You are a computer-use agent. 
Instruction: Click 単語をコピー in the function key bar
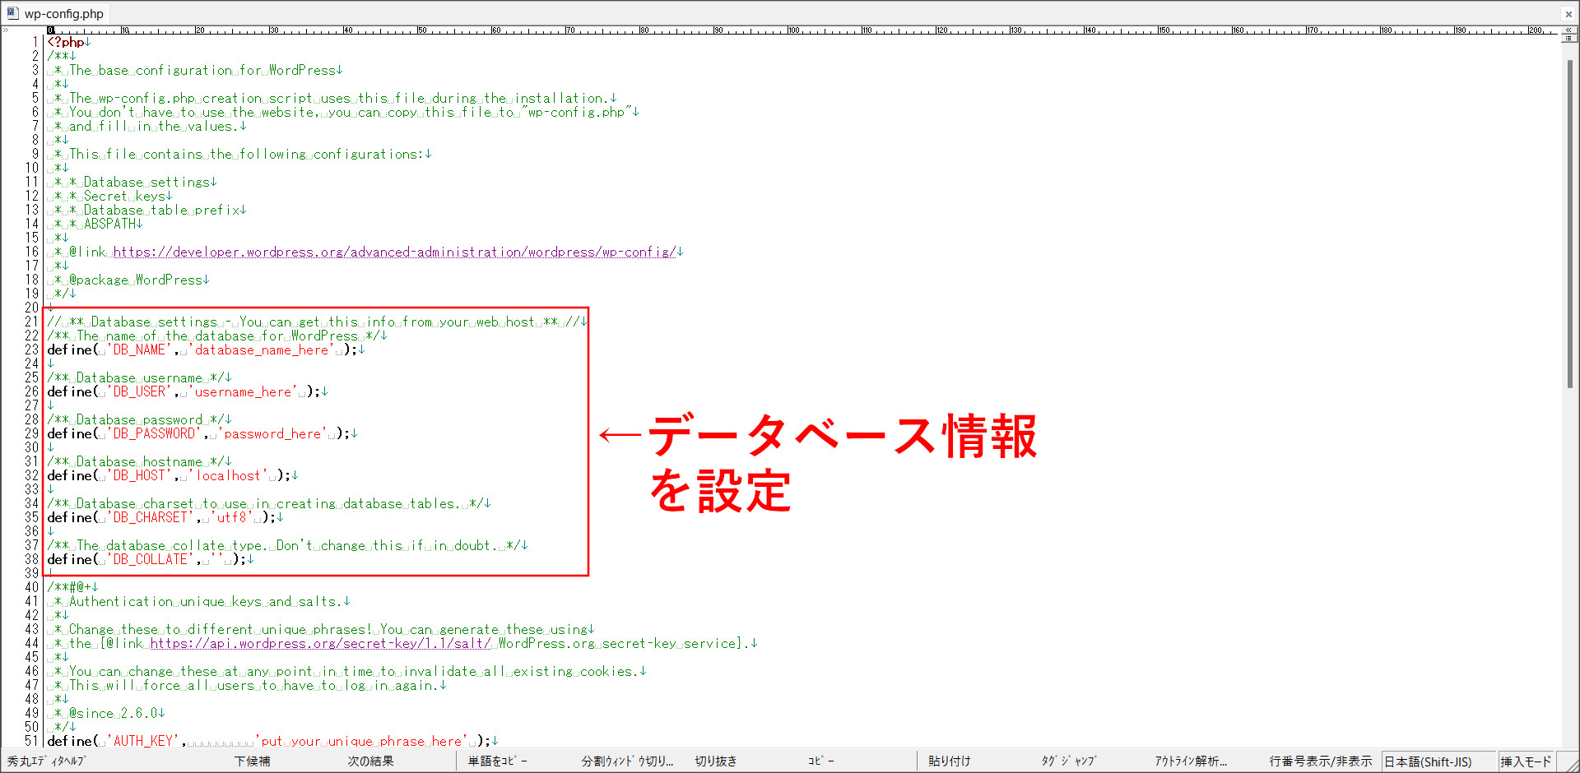pyautogui.click(x=497, y=761)
